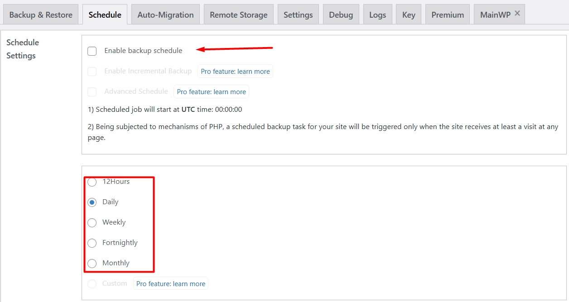Switch to the Backup & Restore tab

coord(40,14)
